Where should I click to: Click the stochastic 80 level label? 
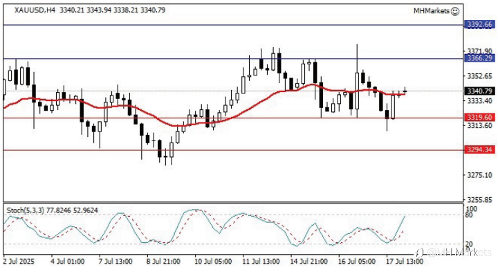tap(469, 215)
